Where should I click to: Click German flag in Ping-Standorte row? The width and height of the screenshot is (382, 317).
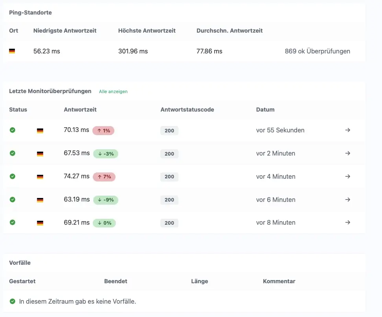[12, 51]
